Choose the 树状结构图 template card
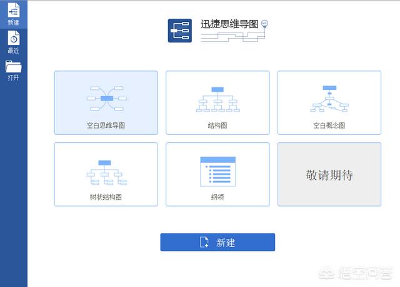 coord(106,174)
